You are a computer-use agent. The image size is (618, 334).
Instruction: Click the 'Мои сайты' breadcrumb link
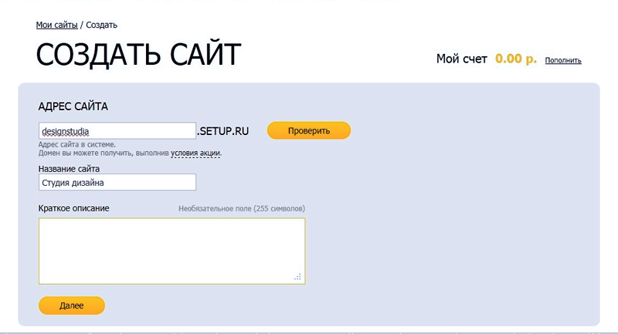pyautogui.click(x=56, y=25)
